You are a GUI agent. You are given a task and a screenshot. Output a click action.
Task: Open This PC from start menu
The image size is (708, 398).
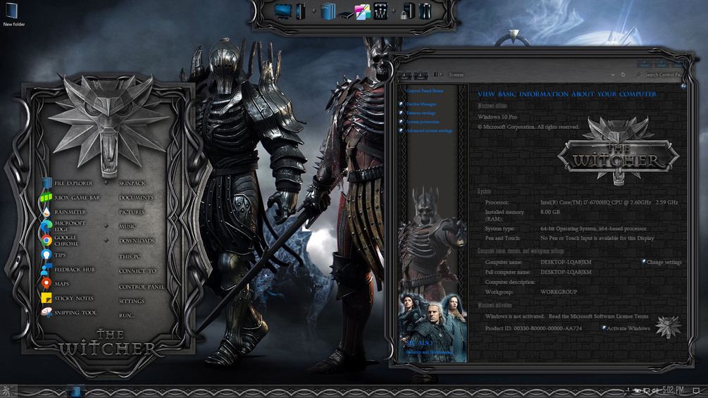130,256
